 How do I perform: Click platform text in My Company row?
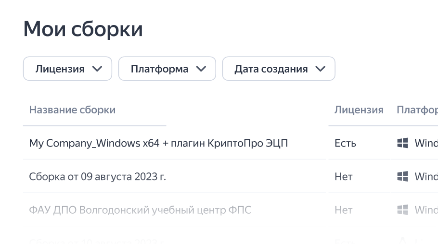pos(425,143)
